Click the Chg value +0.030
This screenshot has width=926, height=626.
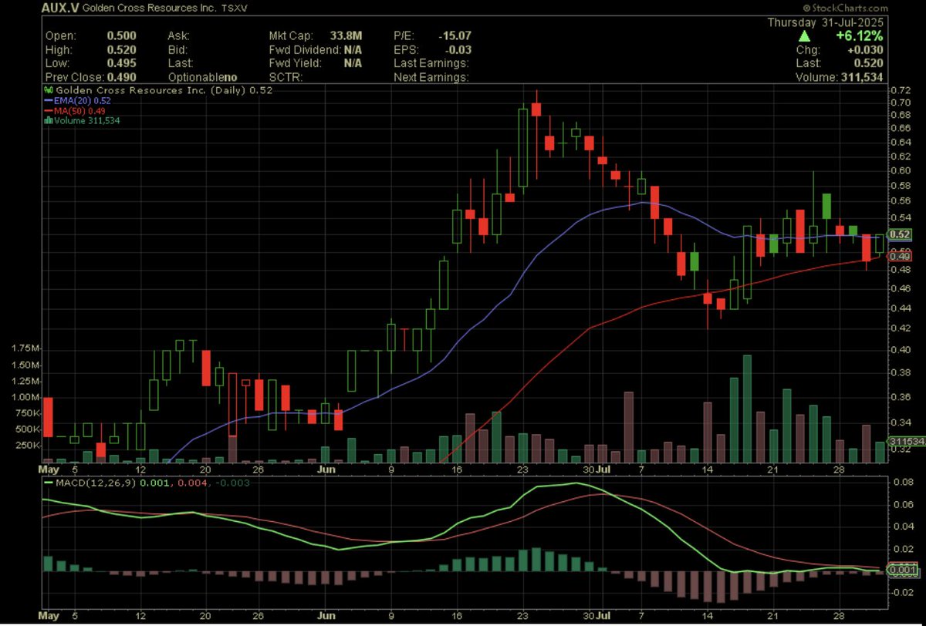click(867, 50)
